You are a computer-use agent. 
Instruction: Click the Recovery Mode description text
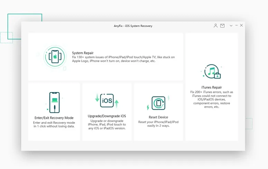click(x=54, y=125)
